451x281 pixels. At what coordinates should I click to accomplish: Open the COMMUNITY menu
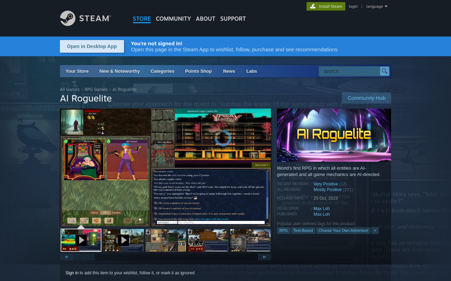point(173,19)
